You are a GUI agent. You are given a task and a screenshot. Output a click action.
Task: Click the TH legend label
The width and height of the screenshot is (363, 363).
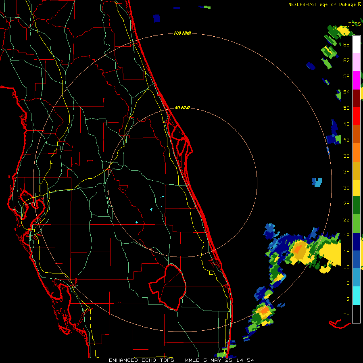point(346,315)
